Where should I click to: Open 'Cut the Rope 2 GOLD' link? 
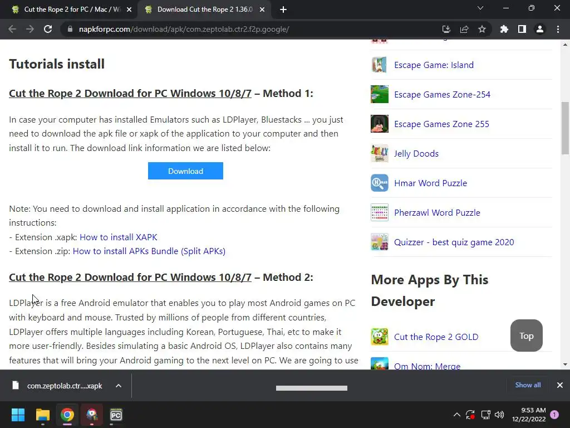pos(436,337)
